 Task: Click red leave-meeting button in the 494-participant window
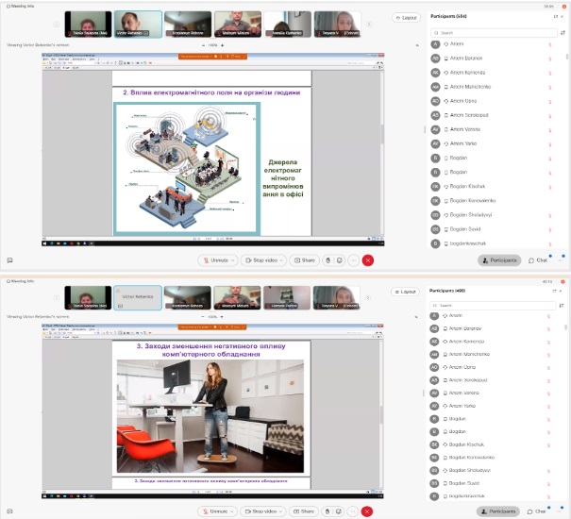pyautogui.click(x=368, y=259)
